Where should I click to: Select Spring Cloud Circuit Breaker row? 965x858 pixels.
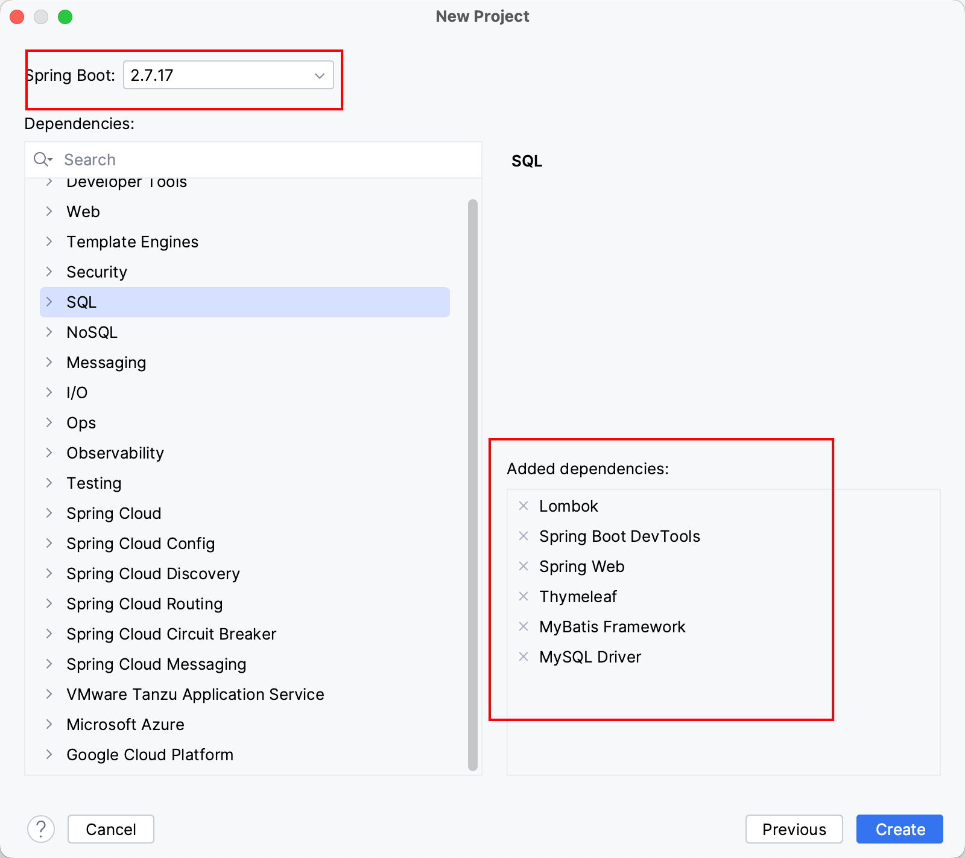tap(245, 634)
